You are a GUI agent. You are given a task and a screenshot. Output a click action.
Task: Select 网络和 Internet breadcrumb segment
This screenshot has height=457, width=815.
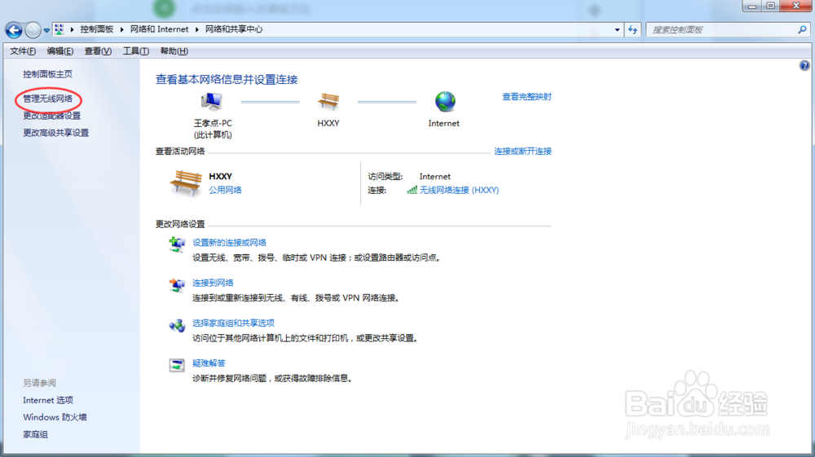pos(160,29)
